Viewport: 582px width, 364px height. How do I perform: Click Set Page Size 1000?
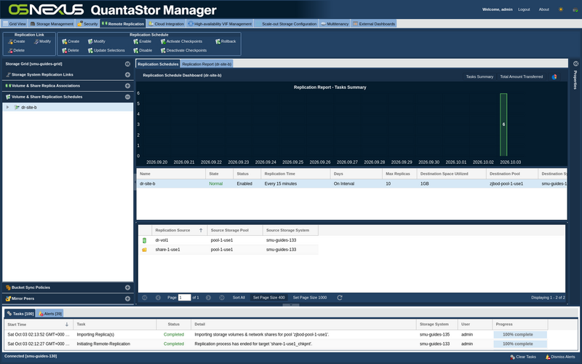310,298
